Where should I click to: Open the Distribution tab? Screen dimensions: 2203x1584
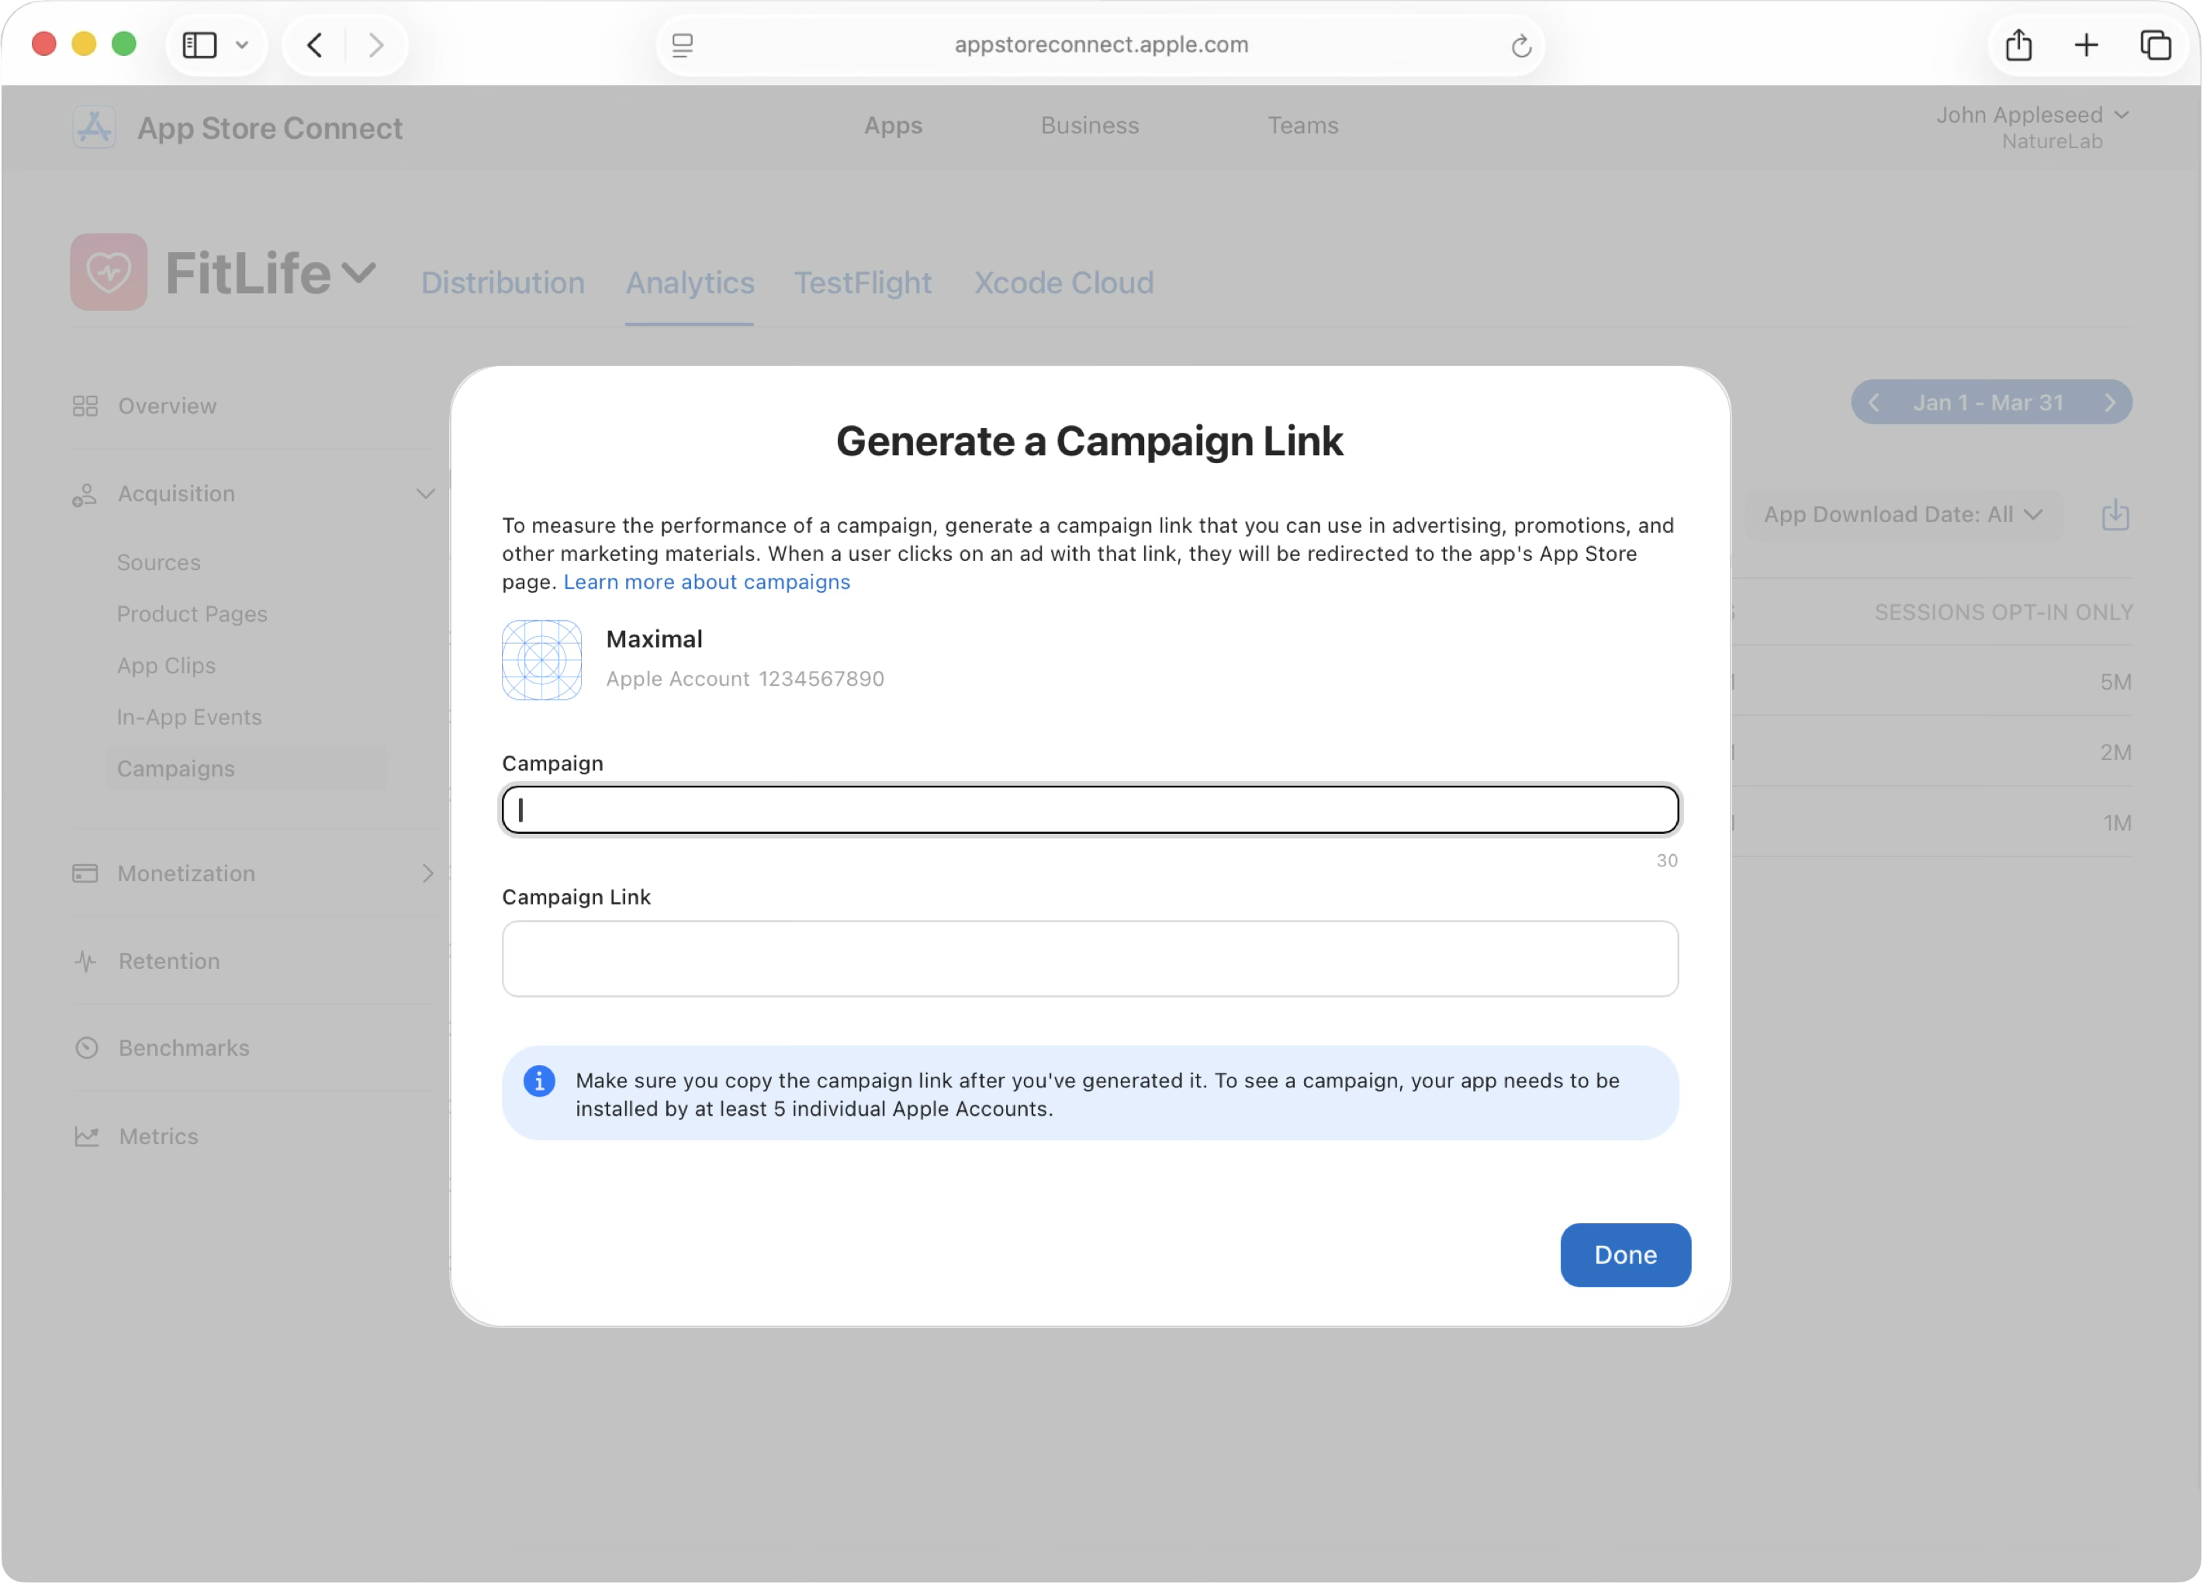coord(502,282)
